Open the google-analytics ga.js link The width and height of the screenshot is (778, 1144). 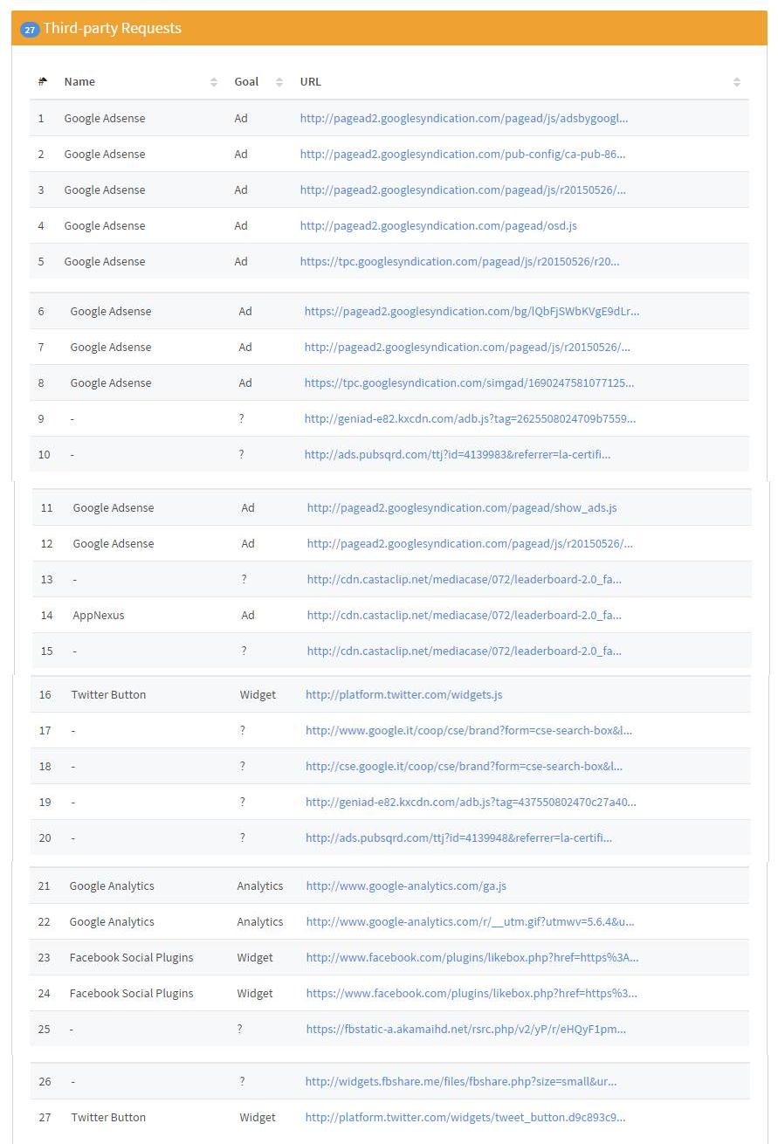(x=406, y=886)
